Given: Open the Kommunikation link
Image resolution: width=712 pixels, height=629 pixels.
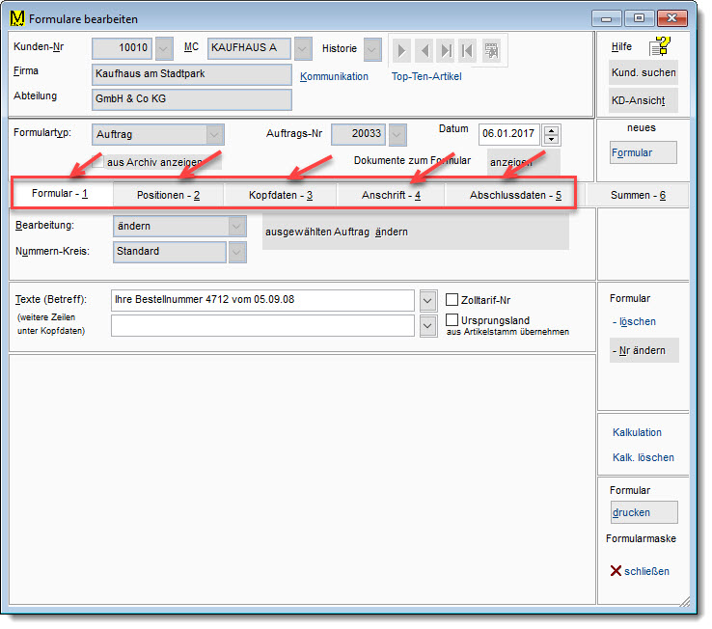Looking at the screenshot, I should 334,76.
